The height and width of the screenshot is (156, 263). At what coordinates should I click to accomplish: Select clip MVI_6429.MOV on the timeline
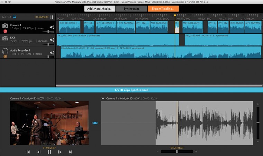[x=253, y=27]
